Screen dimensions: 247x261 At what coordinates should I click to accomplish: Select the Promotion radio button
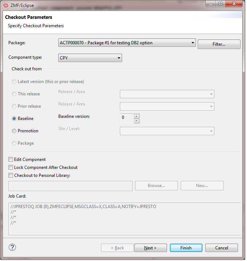14,131
